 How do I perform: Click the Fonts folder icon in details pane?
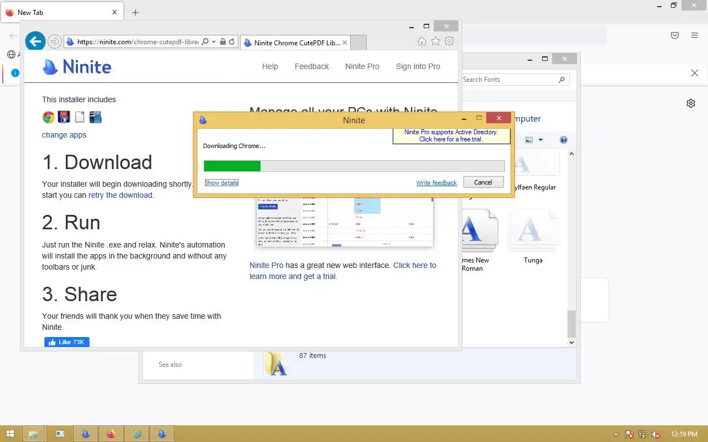click(276, 364)
